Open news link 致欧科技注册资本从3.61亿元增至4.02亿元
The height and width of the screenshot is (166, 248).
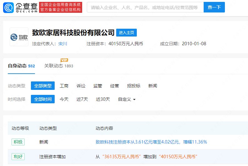(x=151, y=142)
